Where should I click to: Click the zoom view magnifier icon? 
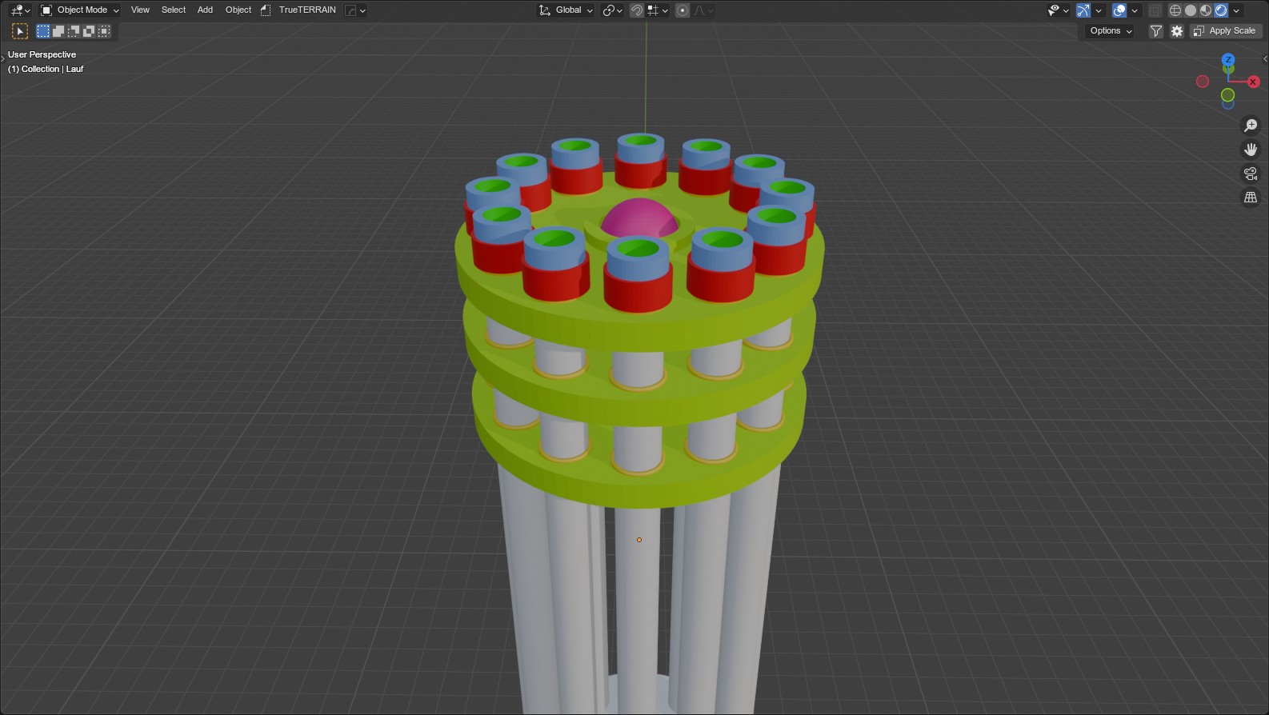coord(1251,126)
